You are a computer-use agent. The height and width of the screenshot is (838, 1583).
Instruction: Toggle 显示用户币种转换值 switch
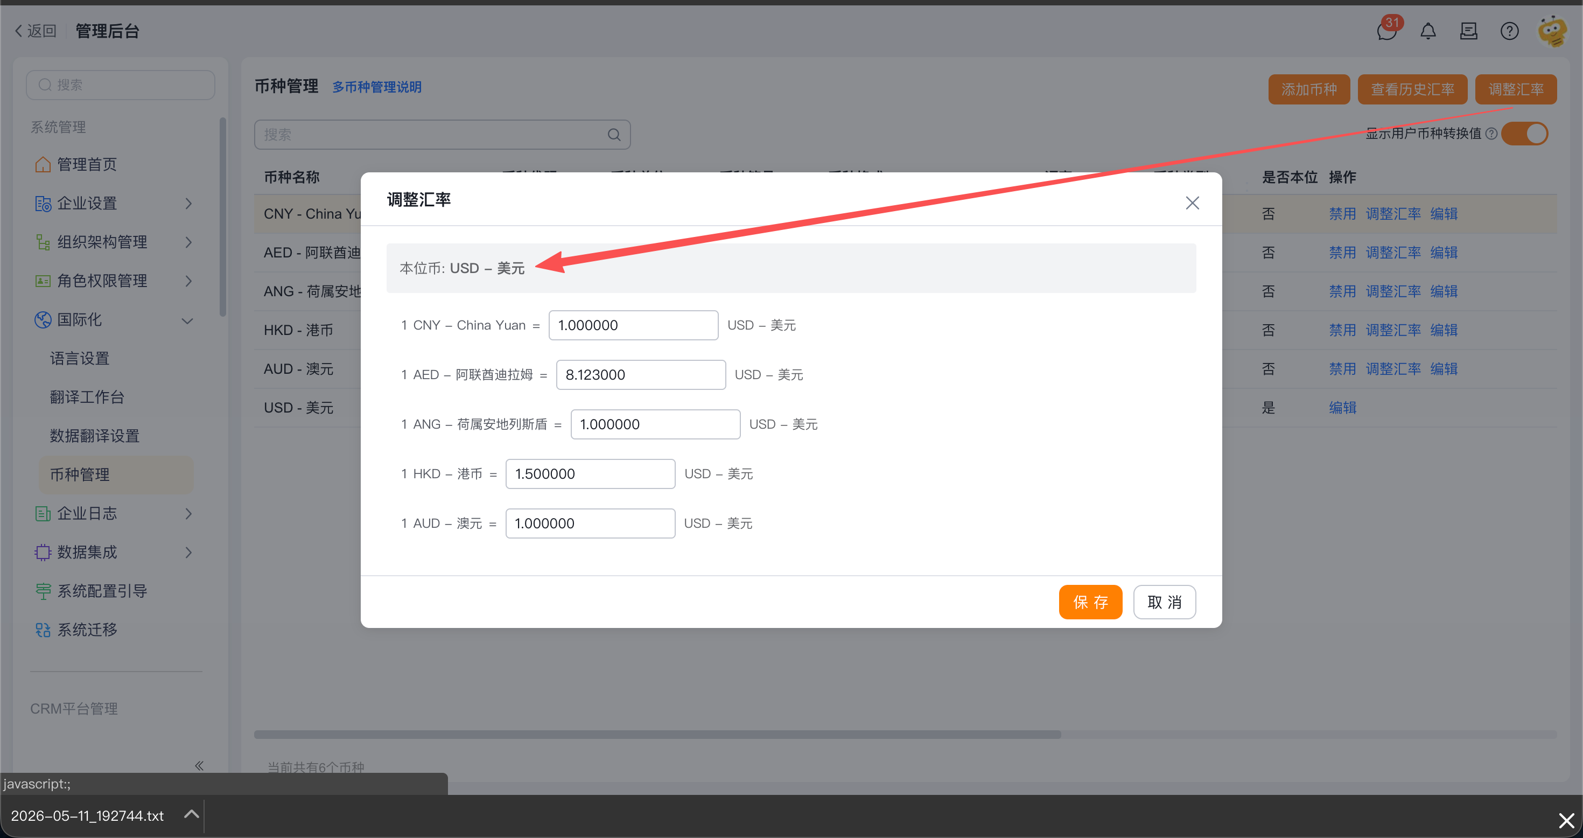point(1525,134)
